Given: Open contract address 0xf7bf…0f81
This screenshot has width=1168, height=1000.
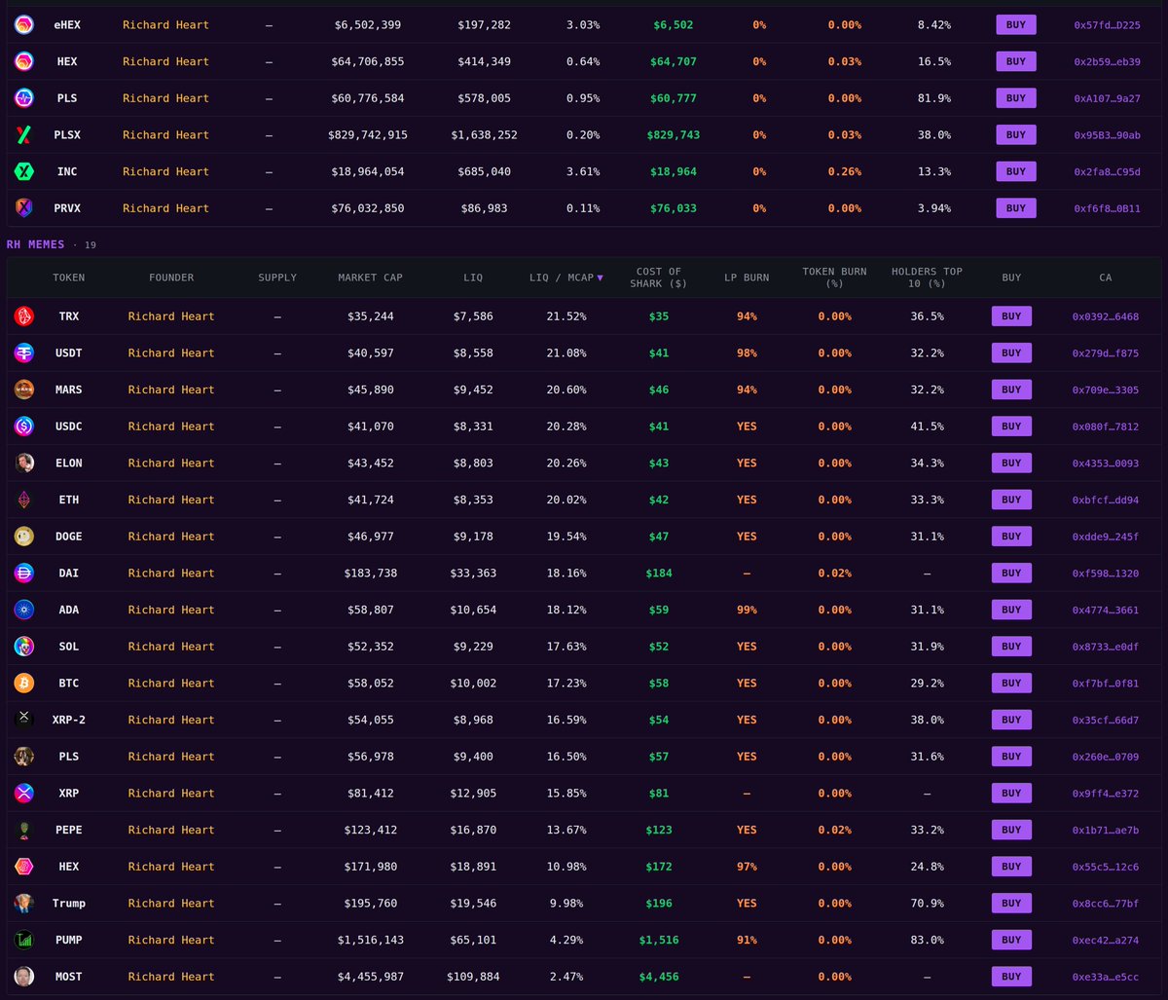Looking at the screenshot, I should 1105,684.
